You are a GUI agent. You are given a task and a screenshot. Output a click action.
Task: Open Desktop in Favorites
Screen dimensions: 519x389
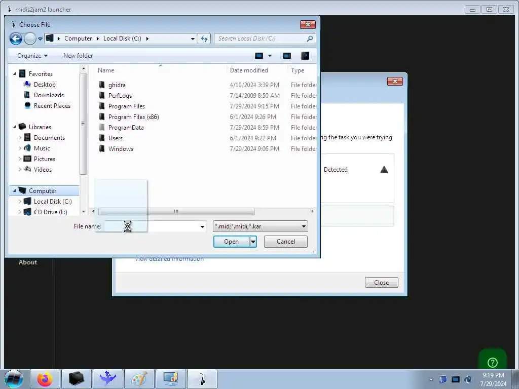[x=45, y=85]
